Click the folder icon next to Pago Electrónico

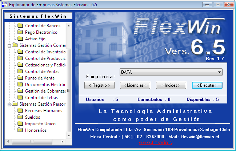[x=20, y=32]
